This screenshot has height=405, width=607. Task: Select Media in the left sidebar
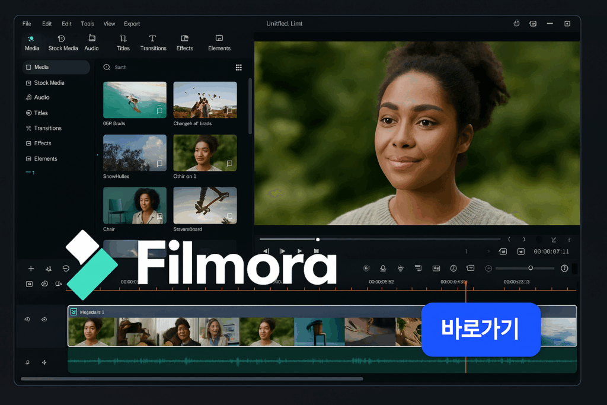(x=56, y=67)
